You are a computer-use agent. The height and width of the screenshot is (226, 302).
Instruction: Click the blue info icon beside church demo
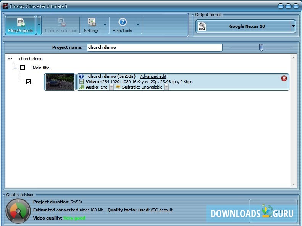[x=81, y=76]
